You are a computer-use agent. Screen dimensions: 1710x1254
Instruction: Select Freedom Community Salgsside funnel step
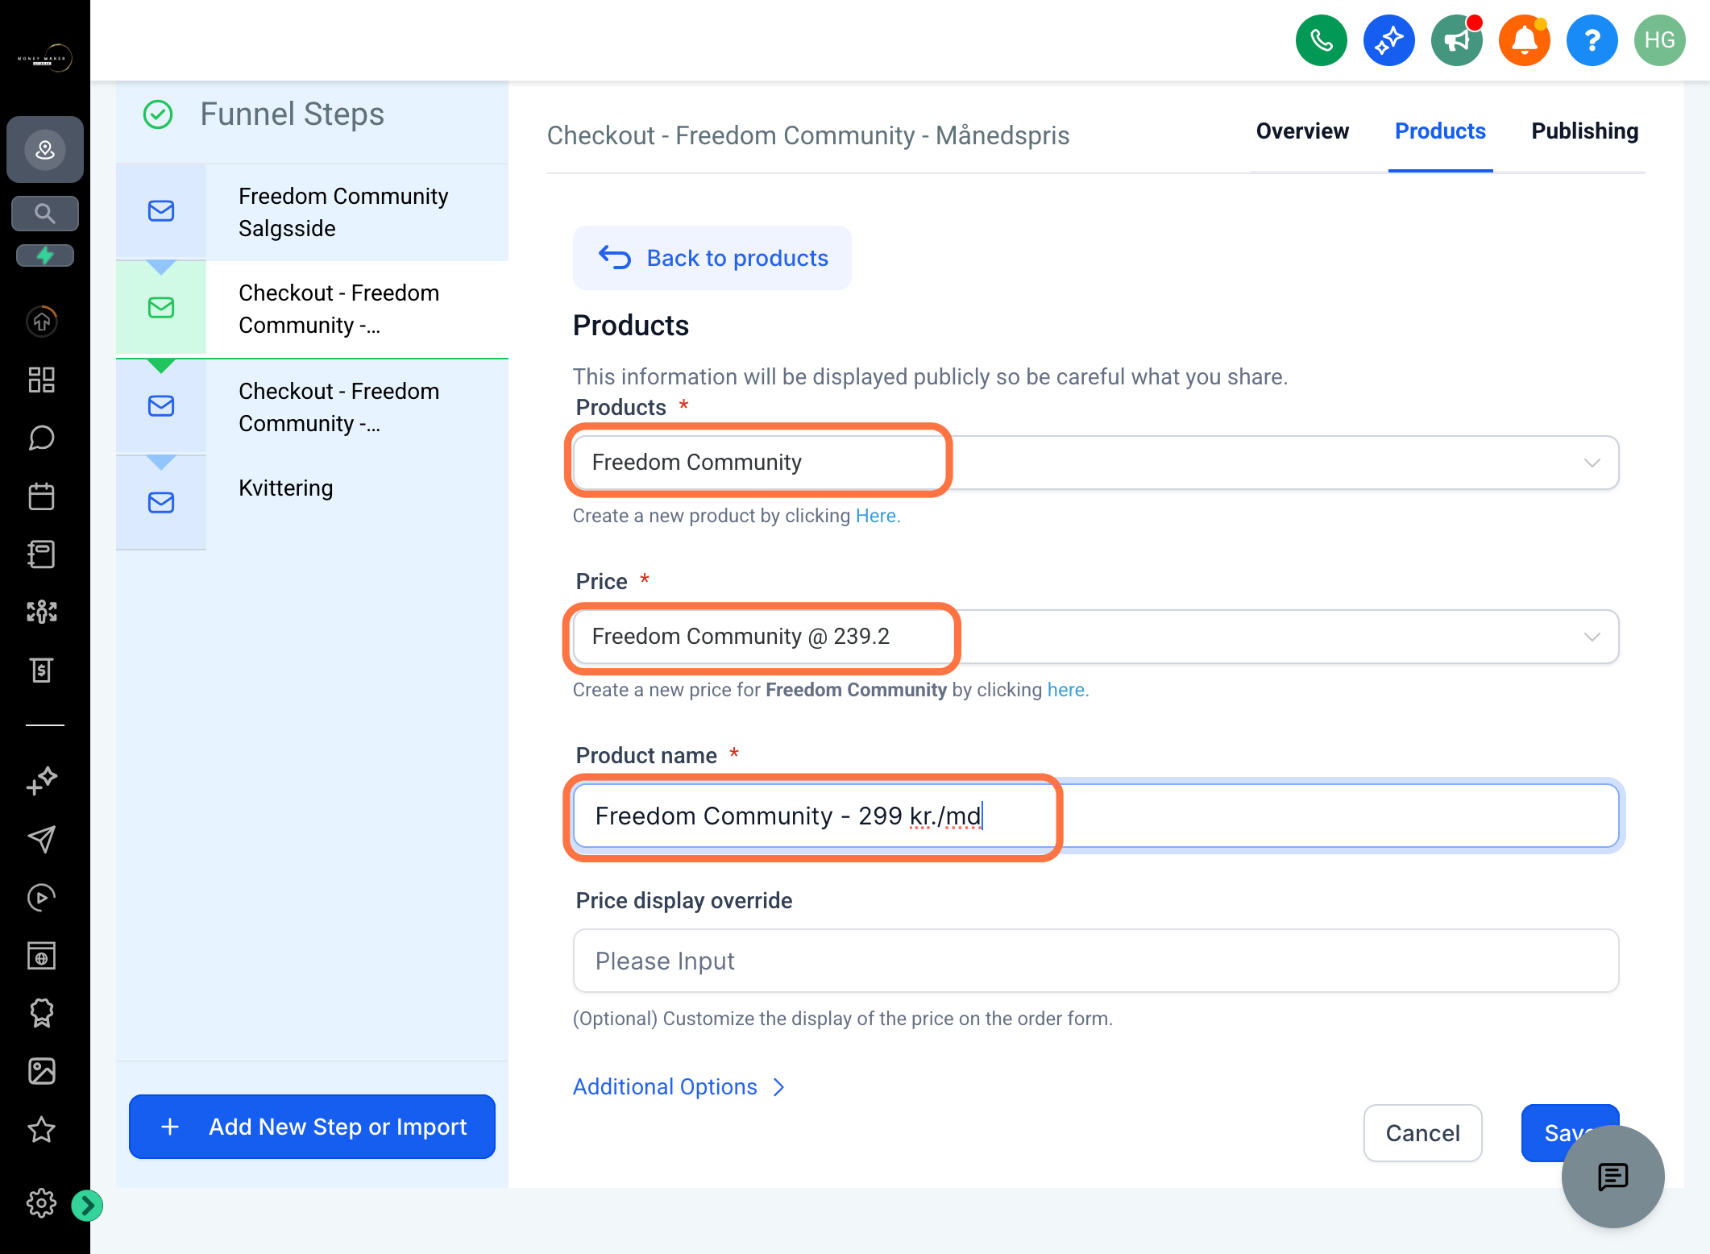313,212
